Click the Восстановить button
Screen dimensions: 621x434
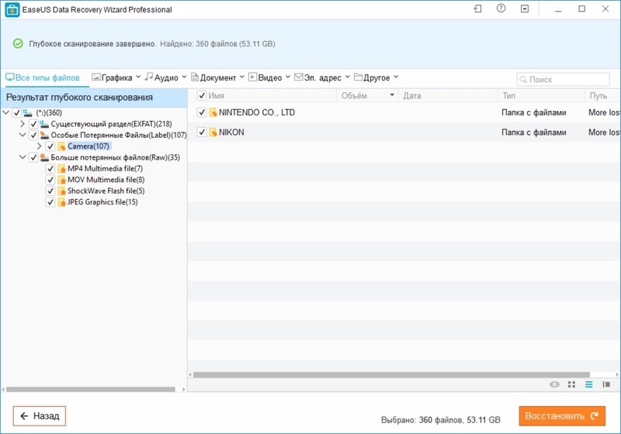[x=561, y=416]
